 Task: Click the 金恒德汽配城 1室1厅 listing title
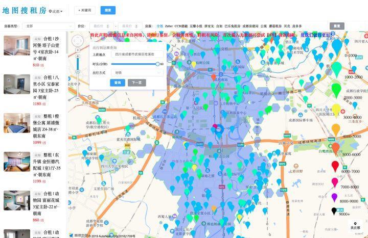point(47,165)
